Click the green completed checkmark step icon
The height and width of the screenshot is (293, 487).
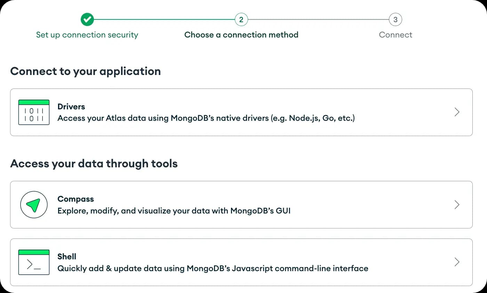coord(87,19)
